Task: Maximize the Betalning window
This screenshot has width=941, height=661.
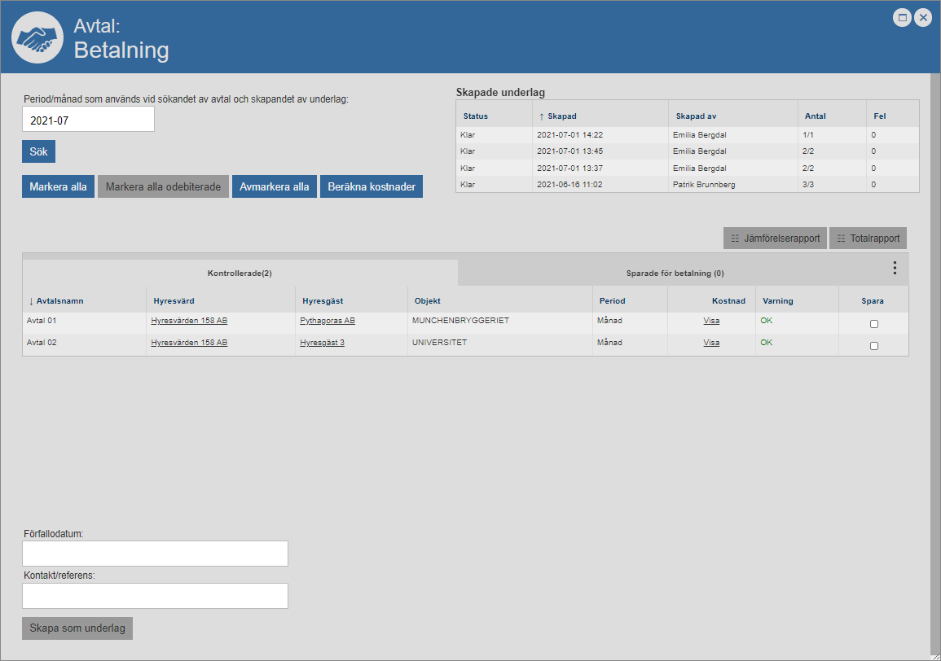Action: pyautogui.click(x=902, y=18)
